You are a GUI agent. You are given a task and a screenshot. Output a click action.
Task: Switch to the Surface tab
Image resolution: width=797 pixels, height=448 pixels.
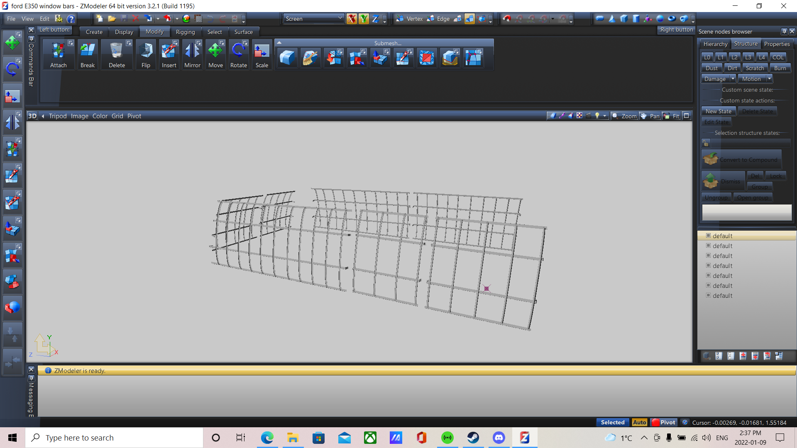(243, 32)
